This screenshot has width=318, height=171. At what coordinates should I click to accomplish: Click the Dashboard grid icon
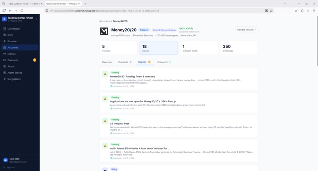pos(5,29)
